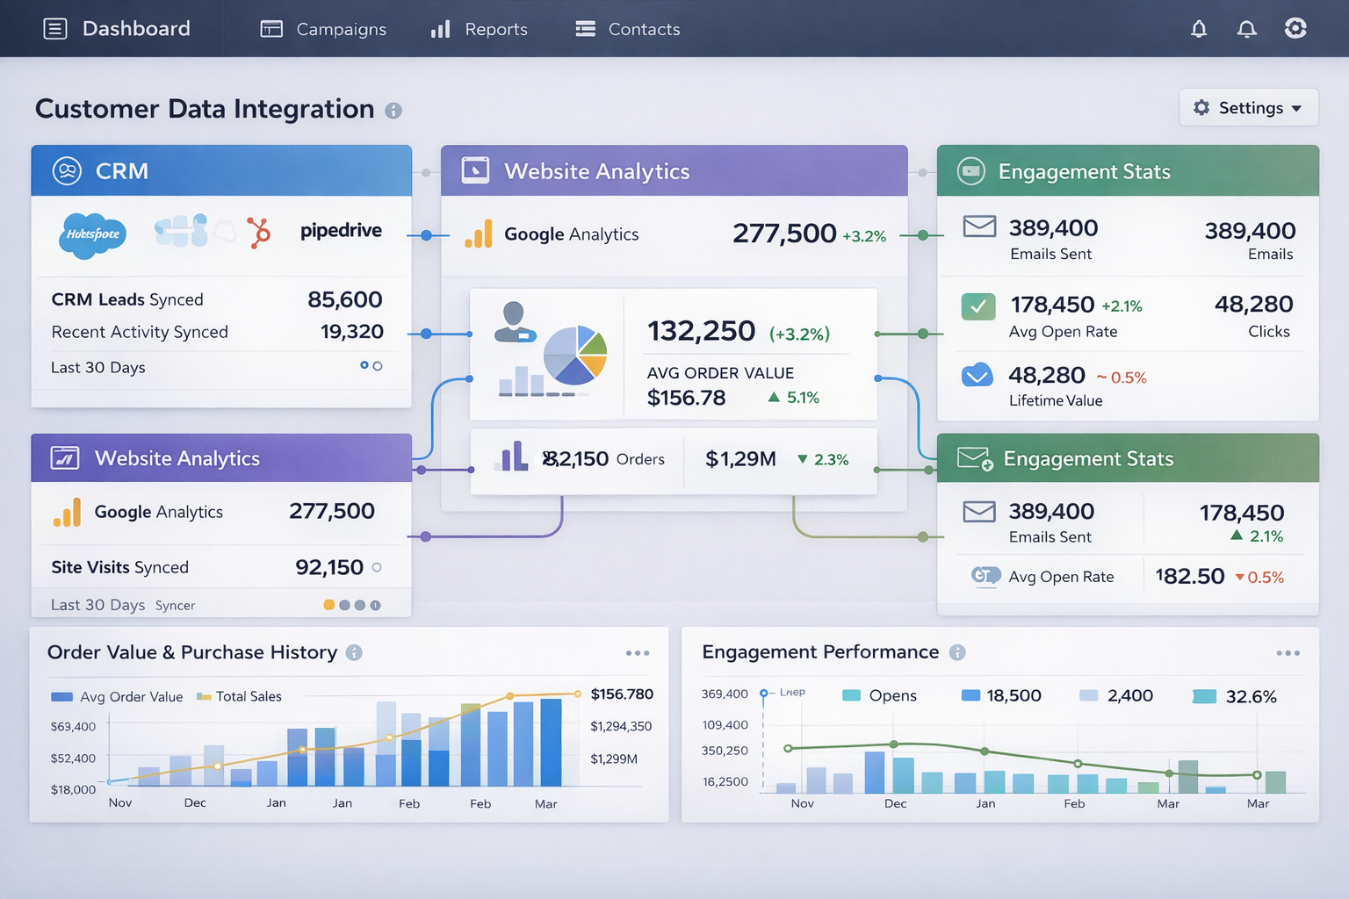Click the $156.780 label on order chart

(622, 694)
